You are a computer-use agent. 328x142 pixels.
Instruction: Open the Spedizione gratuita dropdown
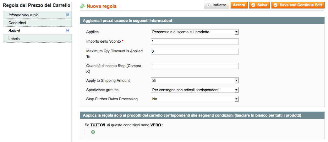[x=194, y=90]
